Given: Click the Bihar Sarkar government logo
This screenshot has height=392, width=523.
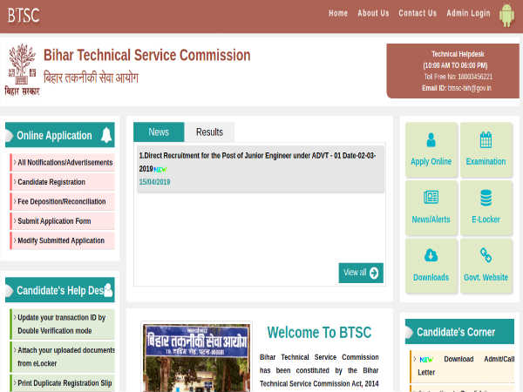Looking at the screenshot, I should [x=23, y=69].
